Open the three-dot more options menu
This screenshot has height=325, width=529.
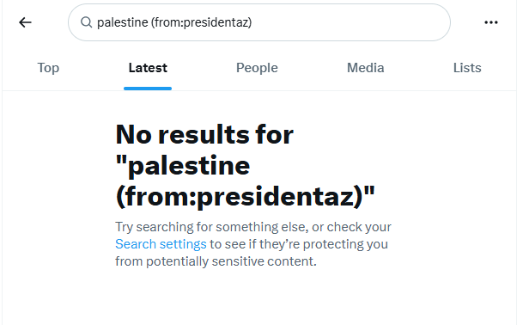point(491,22)
